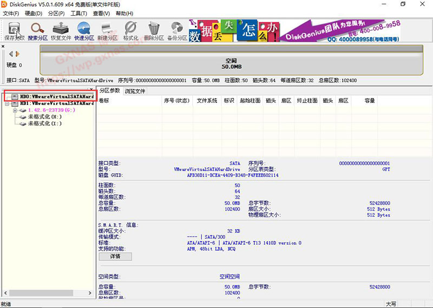This screenshot has height=308, width=433.
Task: Click the Backup Partition (备份分区) icon
Action: click(x=177, y=31)
